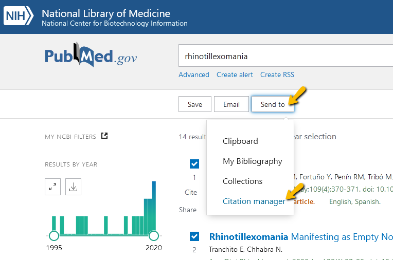Image resolution: width=393 pixels, height=260 pixels.
Task: Open the Send to dropdown
Action: [273, 104]
